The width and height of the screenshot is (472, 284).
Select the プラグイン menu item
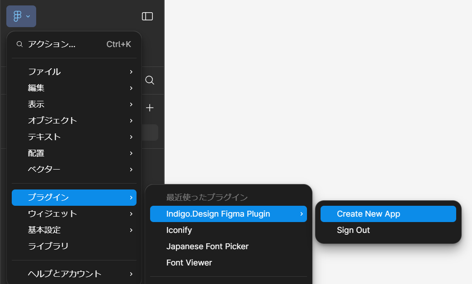(74, 198)
